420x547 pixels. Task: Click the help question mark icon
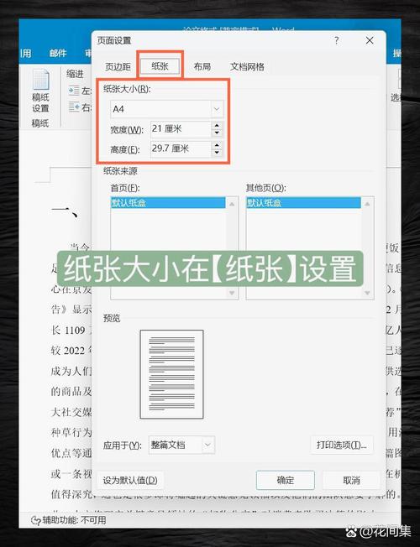click(337, 40)
